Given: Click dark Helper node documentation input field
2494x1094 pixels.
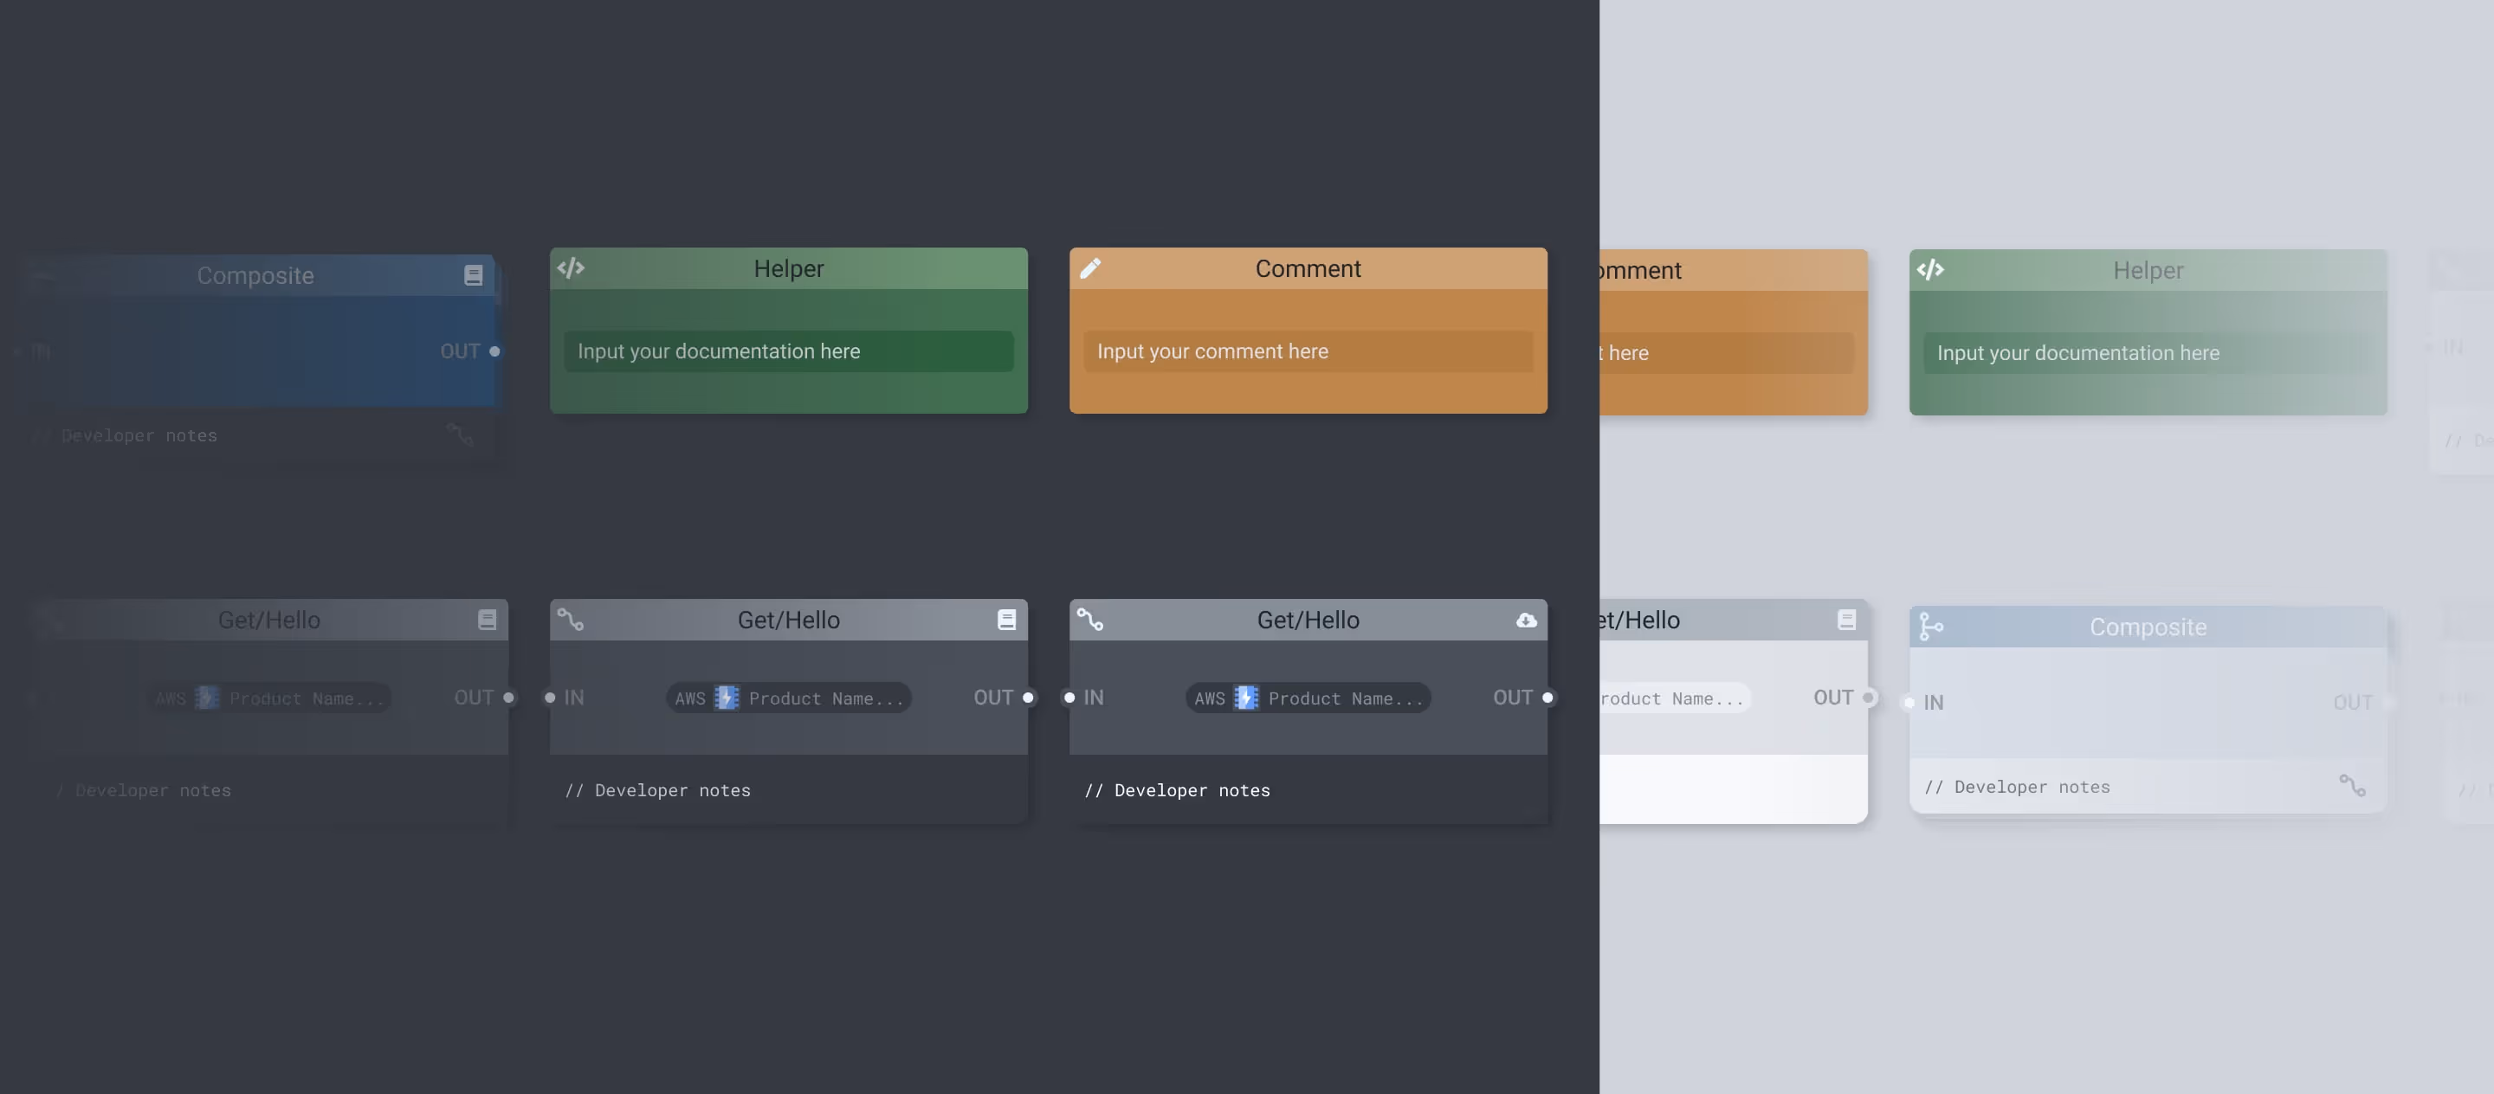Looking at the screenshot, I should coord(788,352).
